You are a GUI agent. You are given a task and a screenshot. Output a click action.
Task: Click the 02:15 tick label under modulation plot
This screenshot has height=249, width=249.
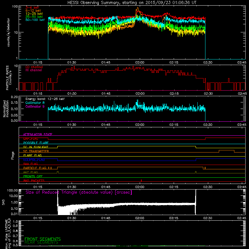(x=174, y=125)
